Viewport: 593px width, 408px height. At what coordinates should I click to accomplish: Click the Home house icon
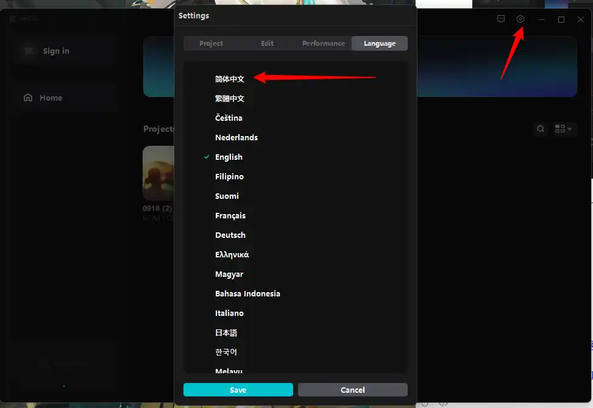click(x=27, y=98)
